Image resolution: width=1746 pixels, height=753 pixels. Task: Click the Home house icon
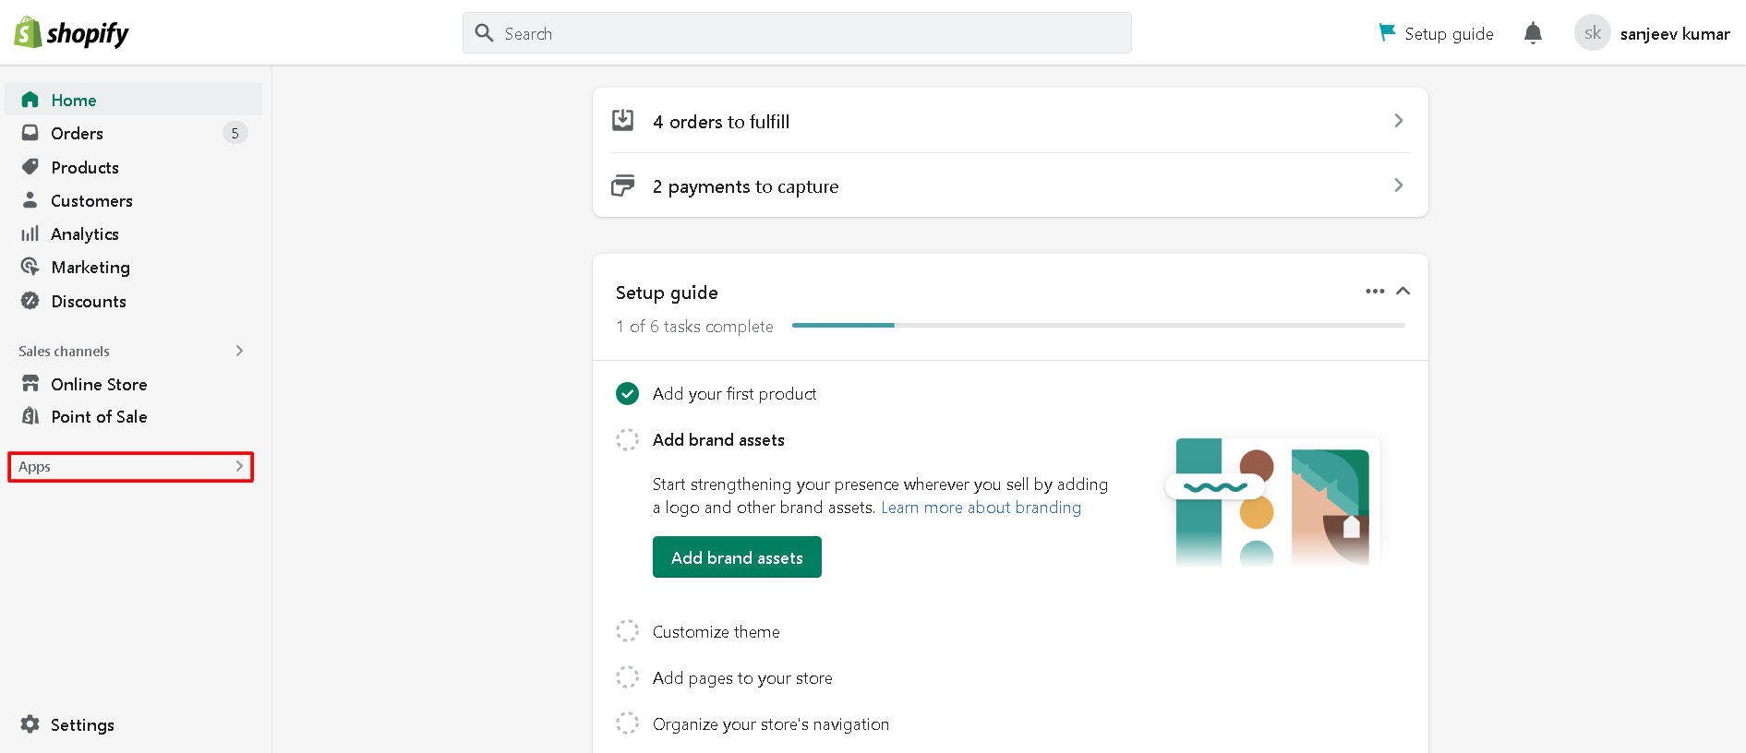pos(30,100)
